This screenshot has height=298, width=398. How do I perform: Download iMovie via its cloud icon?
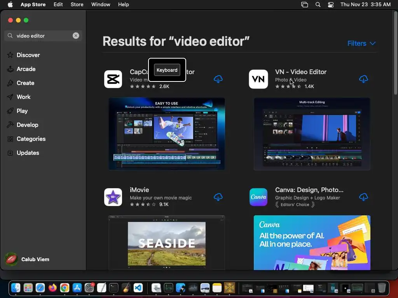[218, 197]
